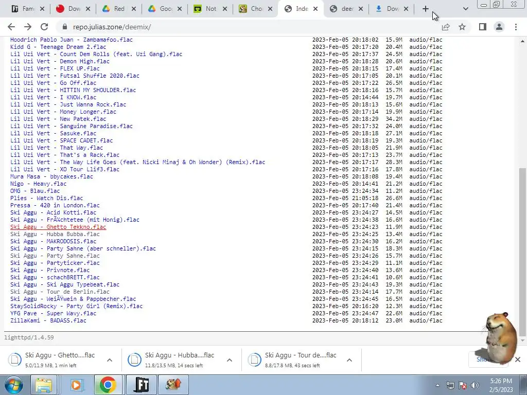
Task: Share this page via share icon
Action: tap(446, 27)
